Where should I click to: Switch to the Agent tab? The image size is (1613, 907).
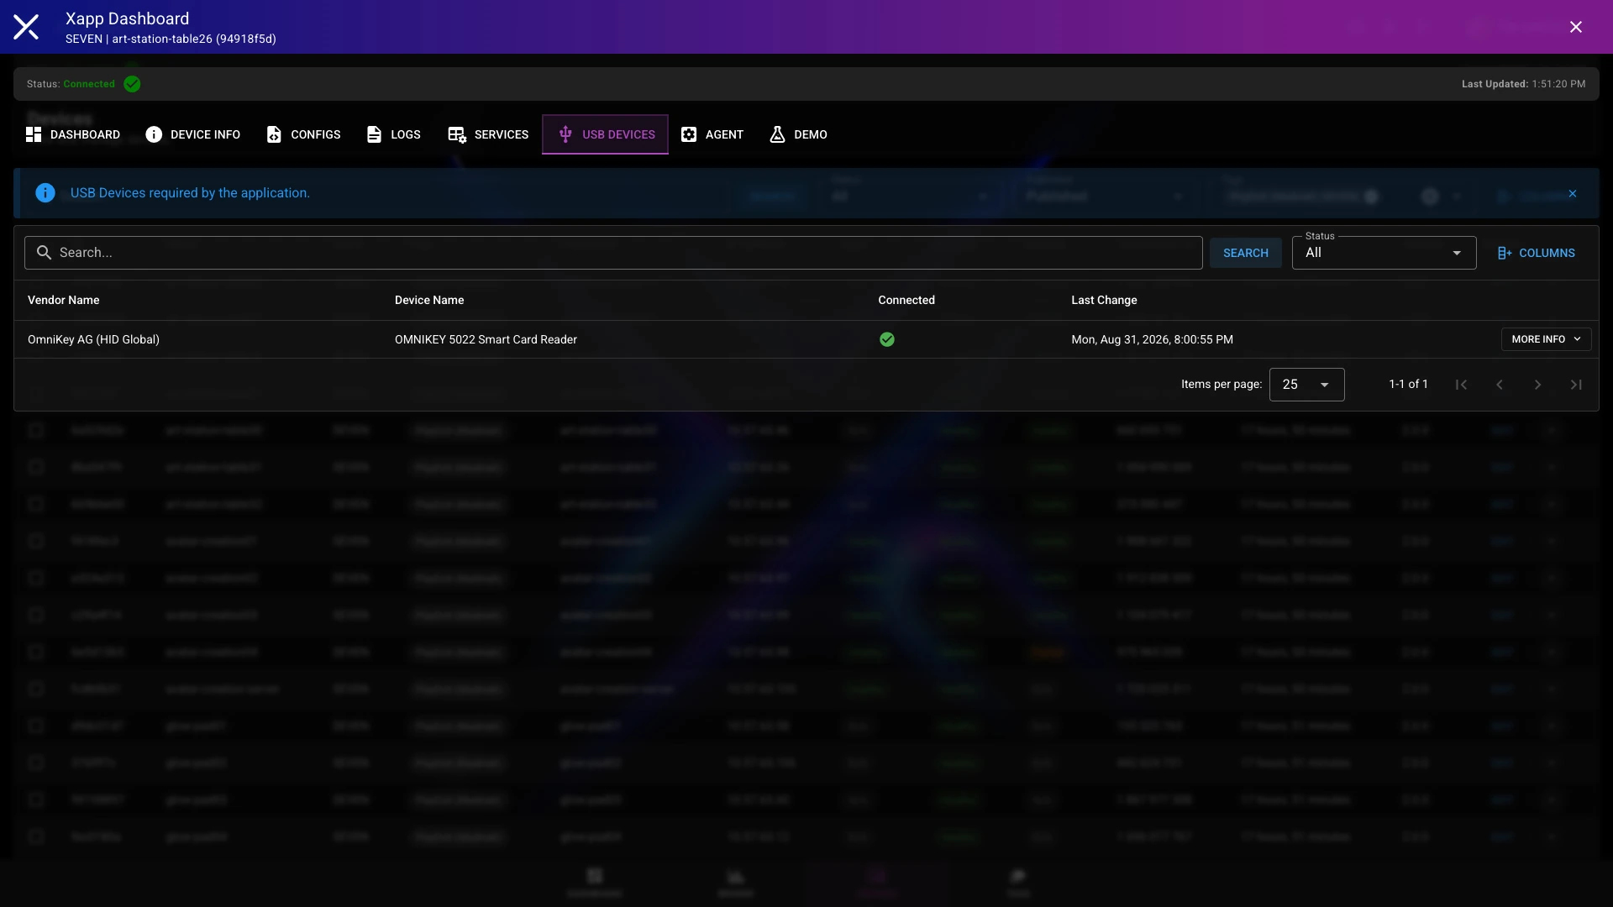click(712, 134)
